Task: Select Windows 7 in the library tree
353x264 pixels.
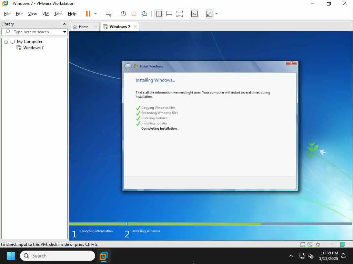Action: 33,47
